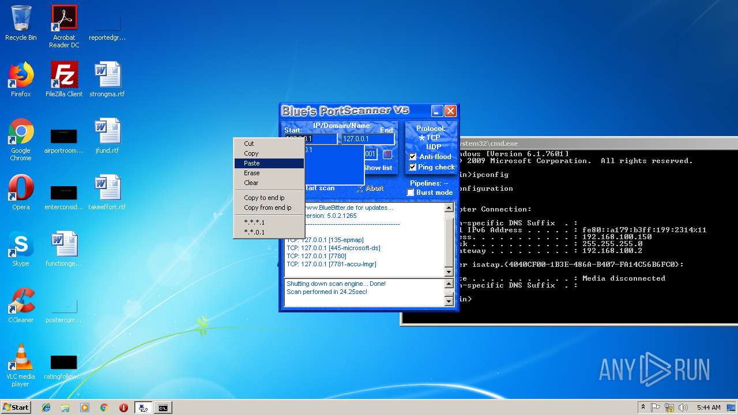Click results pane scroll down arrow
This screenshot has width=738, height=415.
[x=449, y=271]
